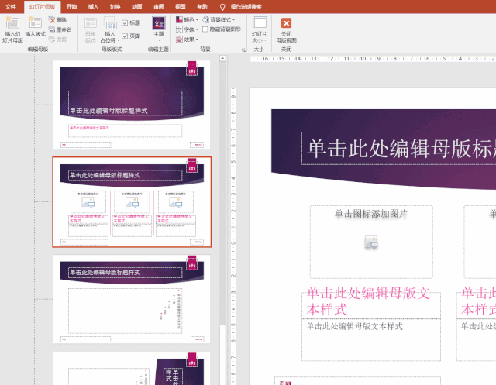Toggle the Title (标题) checkbox
The height and width of the screenshot is (385, 496).
126,23
